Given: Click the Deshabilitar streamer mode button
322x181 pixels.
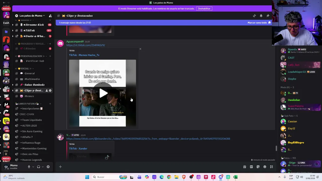Looking at the screenshot, I should tap(204, 9).
